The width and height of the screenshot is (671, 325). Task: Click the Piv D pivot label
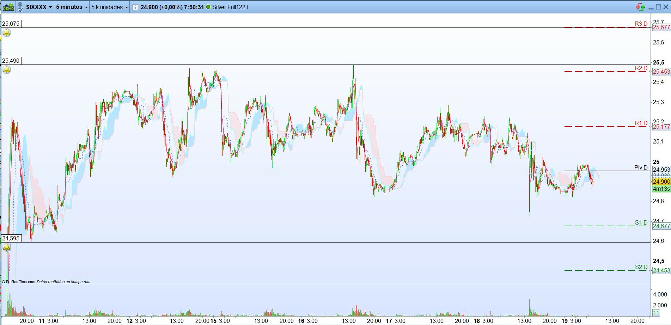[641, 167]
